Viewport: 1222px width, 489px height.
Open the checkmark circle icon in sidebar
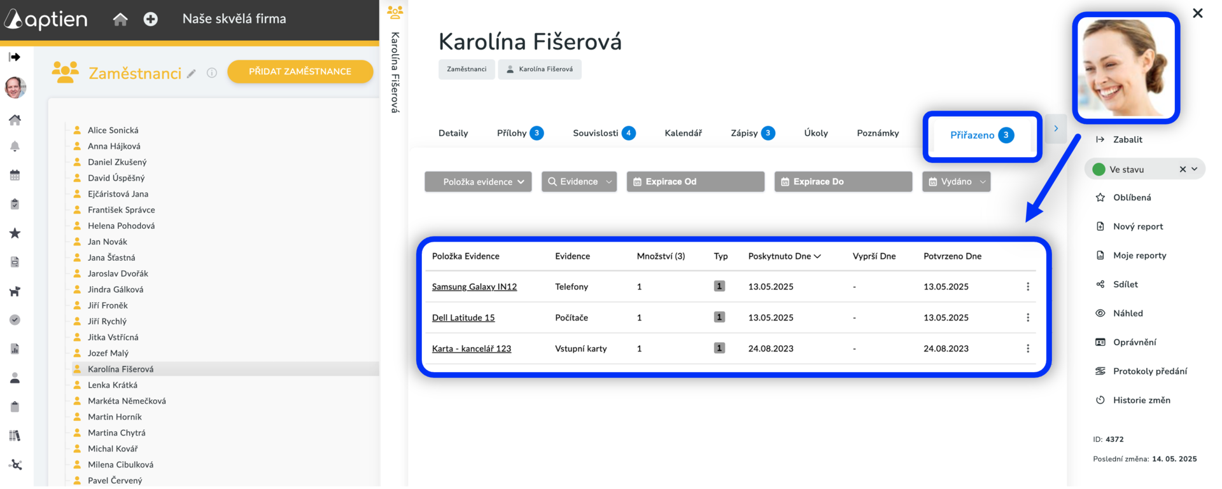coord(15,320)
